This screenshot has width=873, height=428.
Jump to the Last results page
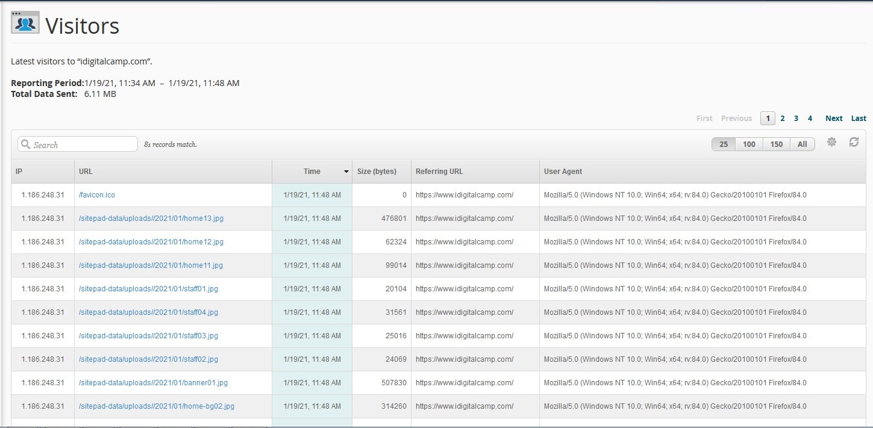(x=859, y=118)
